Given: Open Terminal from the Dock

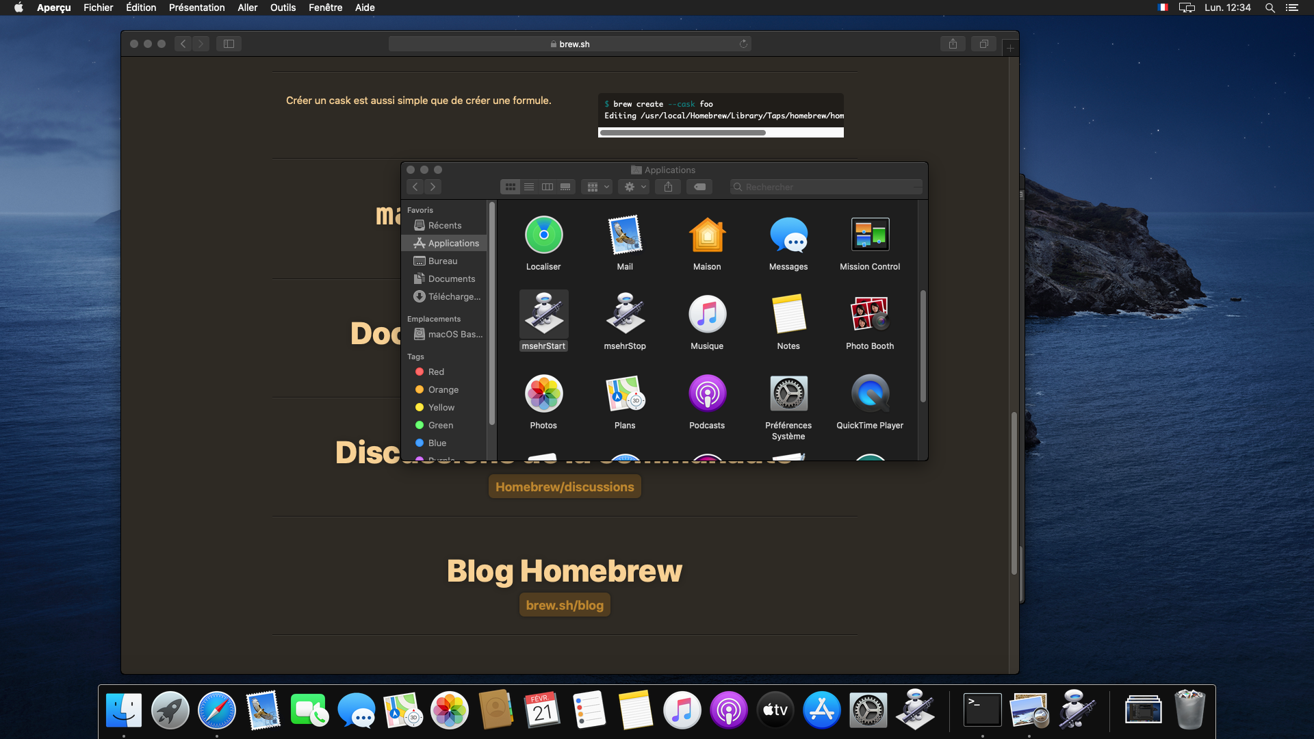Looking at the screenshot, I should click(x=982, y=710).
